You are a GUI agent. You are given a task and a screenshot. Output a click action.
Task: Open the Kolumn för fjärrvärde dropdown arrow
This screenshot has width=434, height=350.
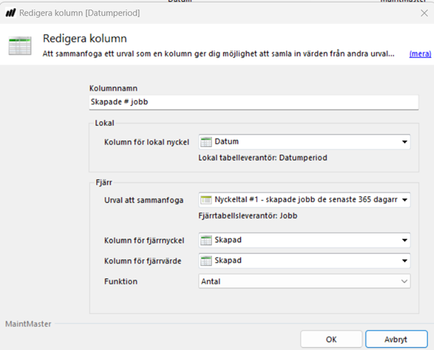(404, 261)
